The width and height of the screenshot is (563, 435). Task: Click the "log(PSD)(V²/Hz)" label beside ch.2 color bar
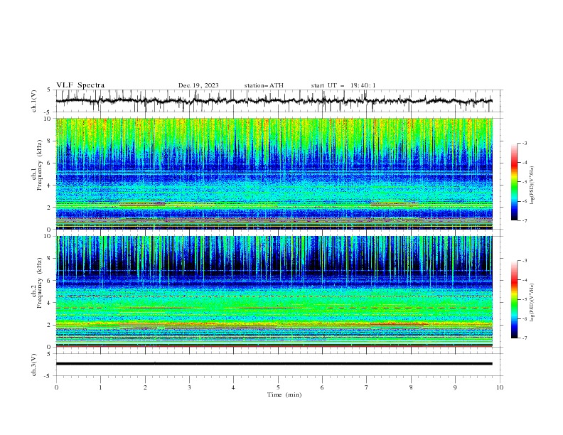pos(532,303)
